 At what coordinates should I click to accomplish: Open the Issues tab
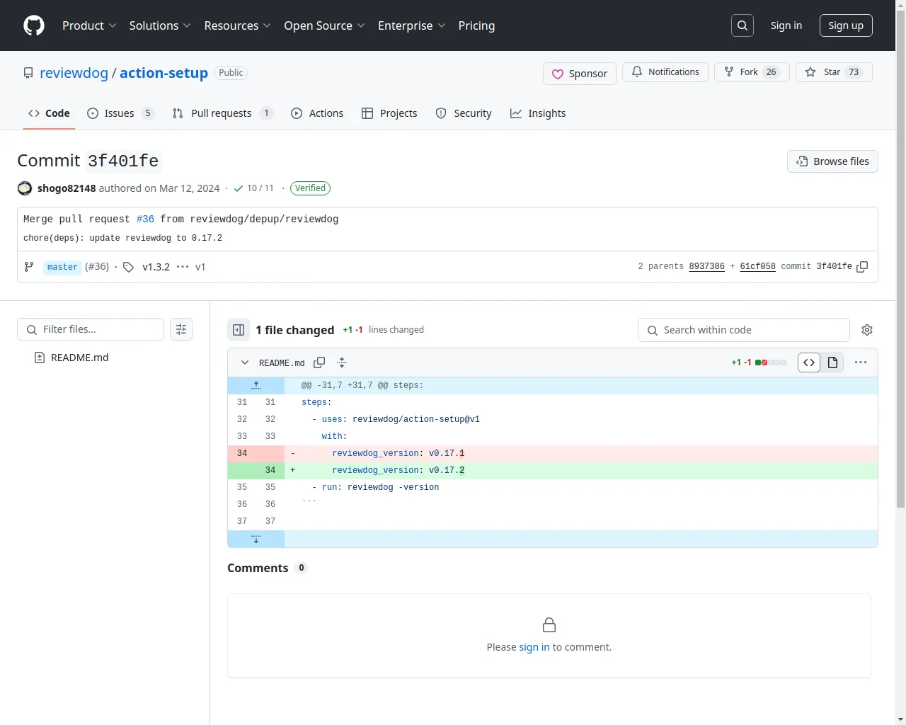(120, 113)
